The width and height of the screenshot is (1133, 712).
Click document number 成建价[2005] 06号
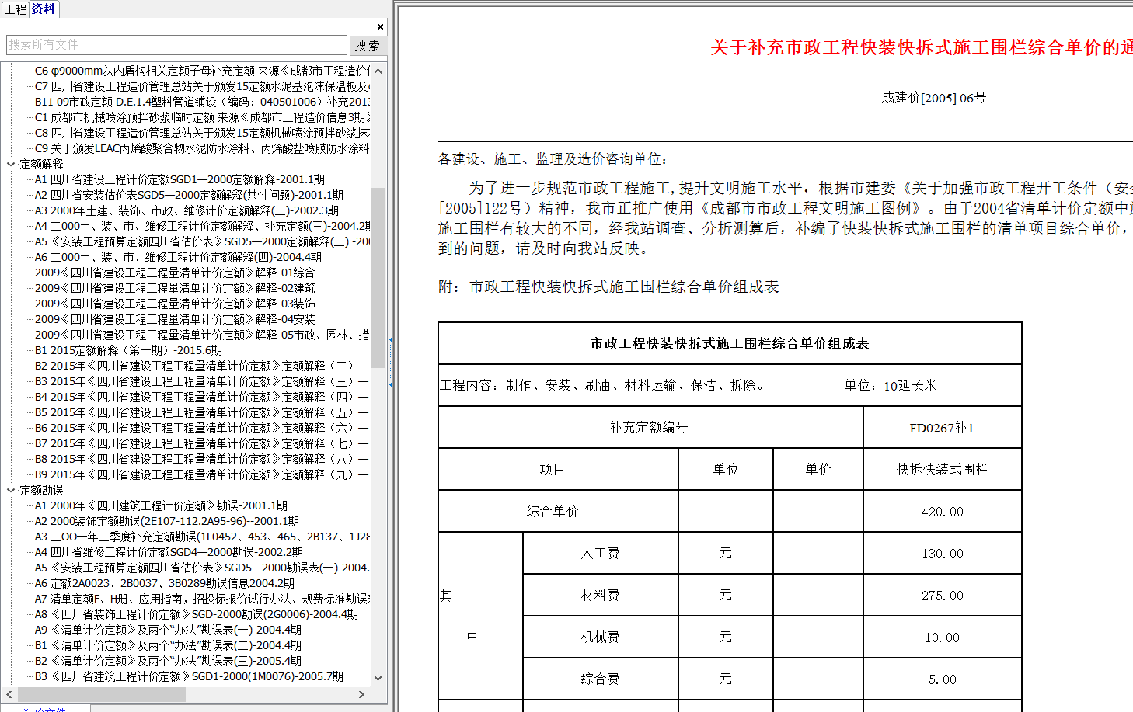(933, 98)
